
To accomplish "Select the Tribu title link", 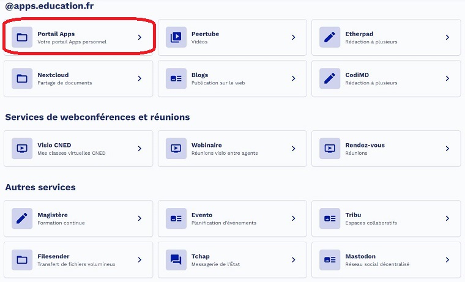I will (353, 215).
